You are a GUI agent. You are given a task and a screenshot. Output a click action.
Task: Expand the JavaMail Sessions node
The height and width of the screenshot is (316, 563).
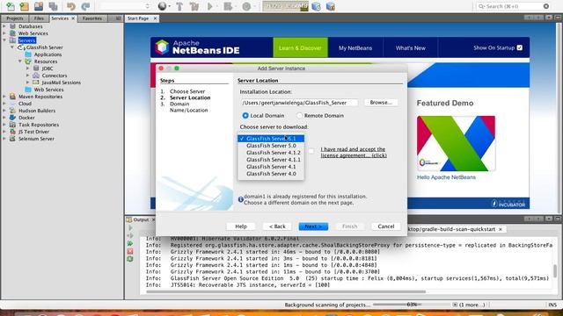tap(28, 83)
